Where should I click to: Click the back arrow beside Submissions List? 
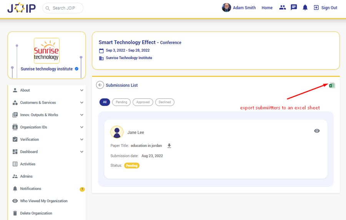tap(100, 85)
